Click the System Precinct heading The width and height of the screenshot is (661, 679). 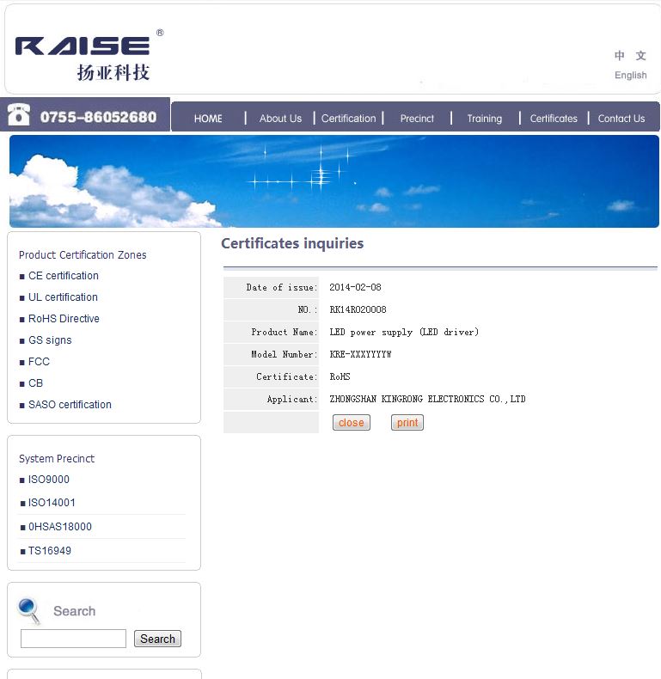coord(57,459)
